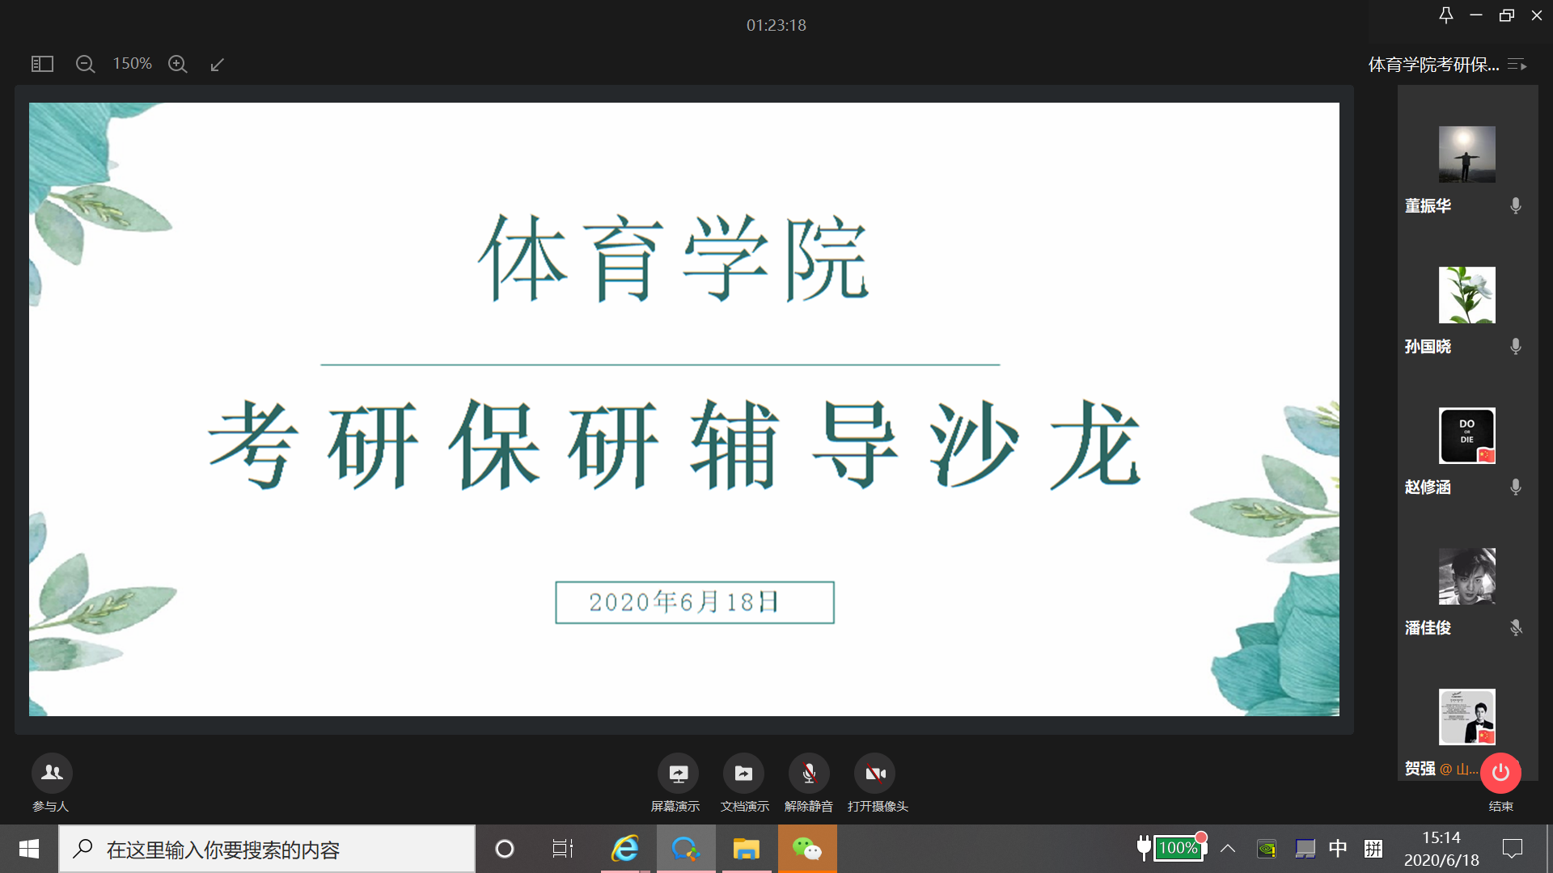
Task: Click the zoom out magnifier icon
Action: (x=85, y=64)
